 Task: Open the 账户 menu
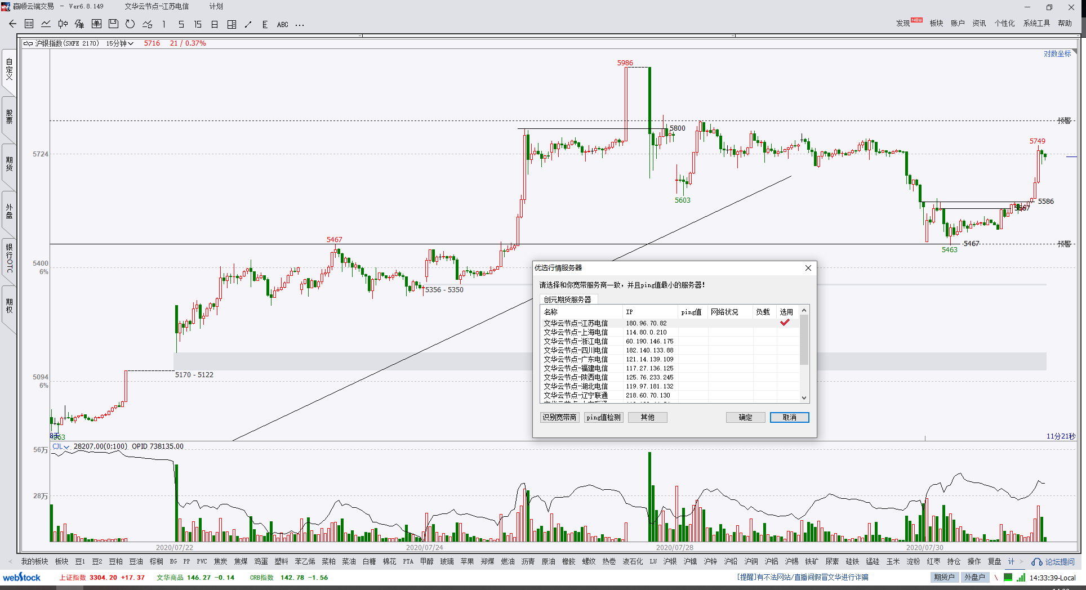coord(958,23)
